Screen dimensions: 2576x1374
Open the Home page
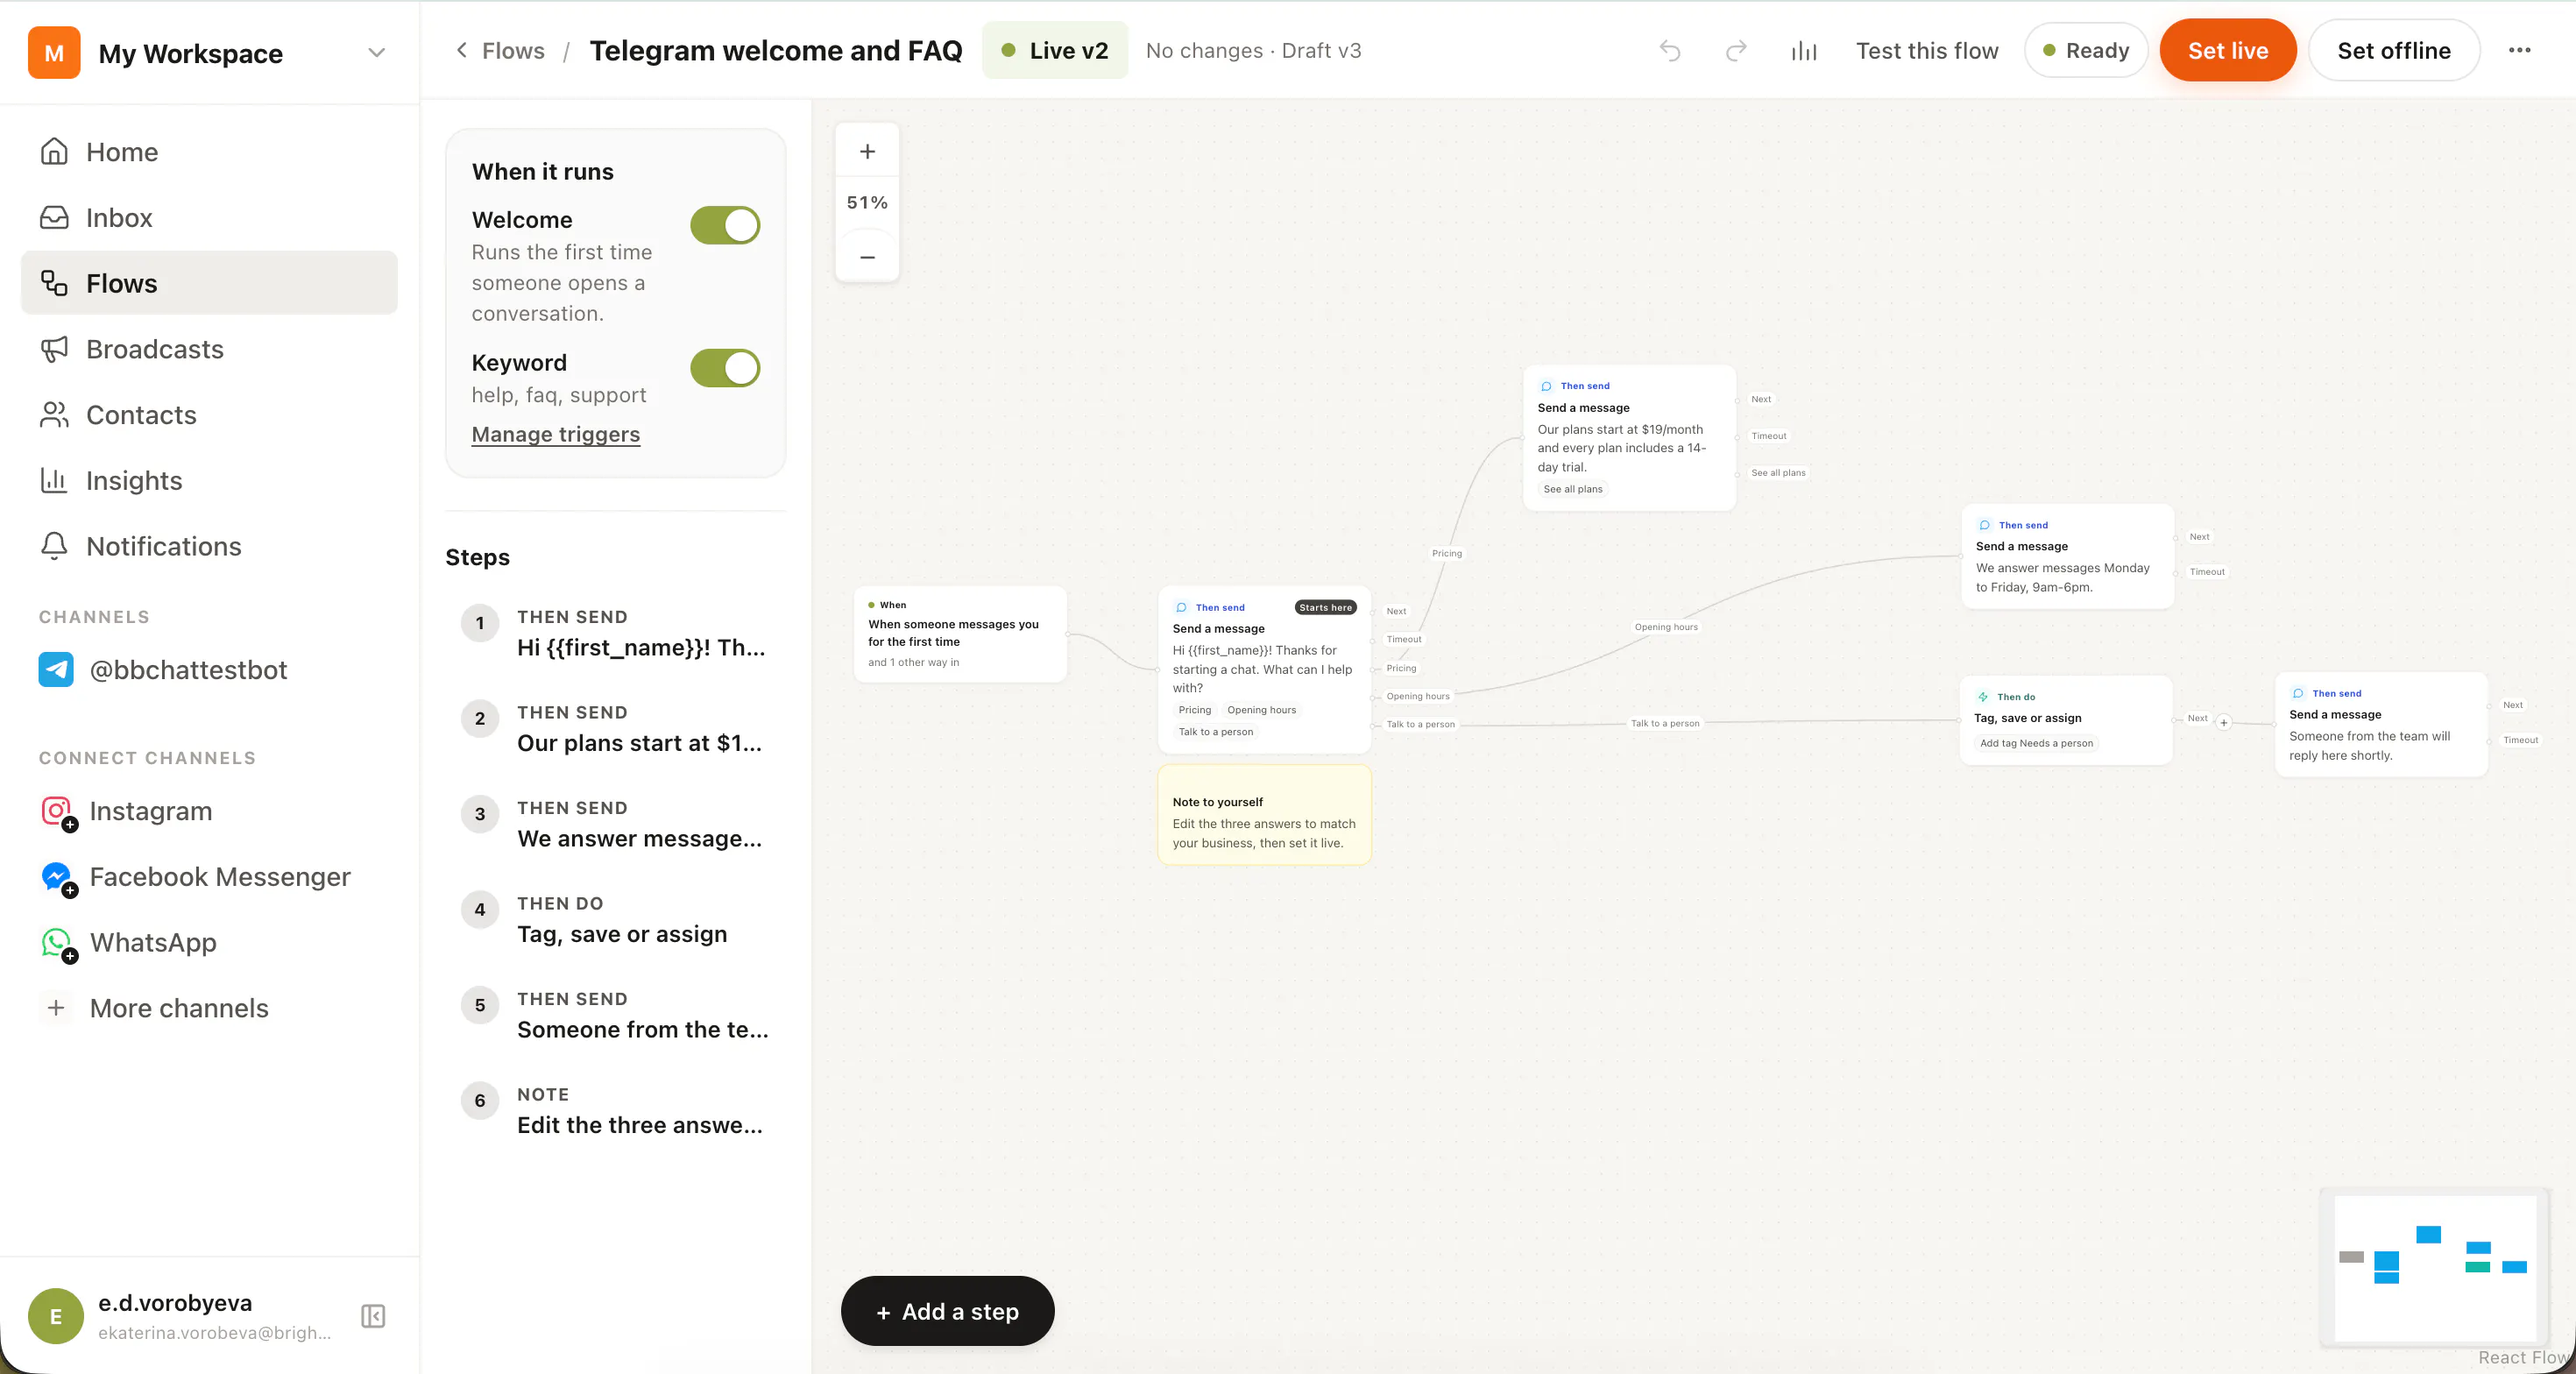(x=209, y=152)
